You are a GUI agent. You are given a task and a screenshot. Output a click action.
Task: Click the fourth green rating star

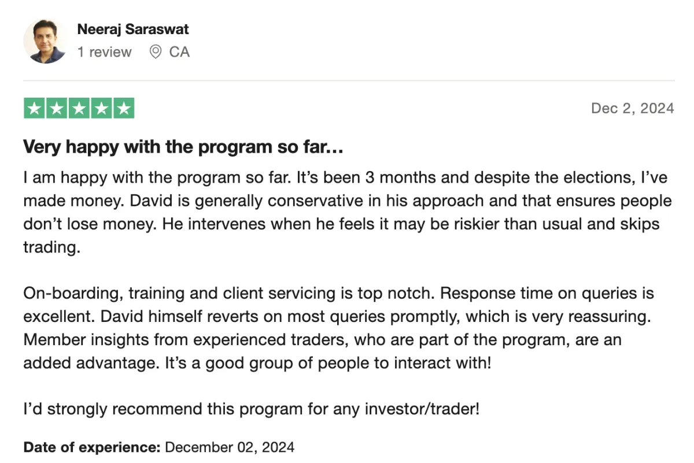[x=101, y=109]
